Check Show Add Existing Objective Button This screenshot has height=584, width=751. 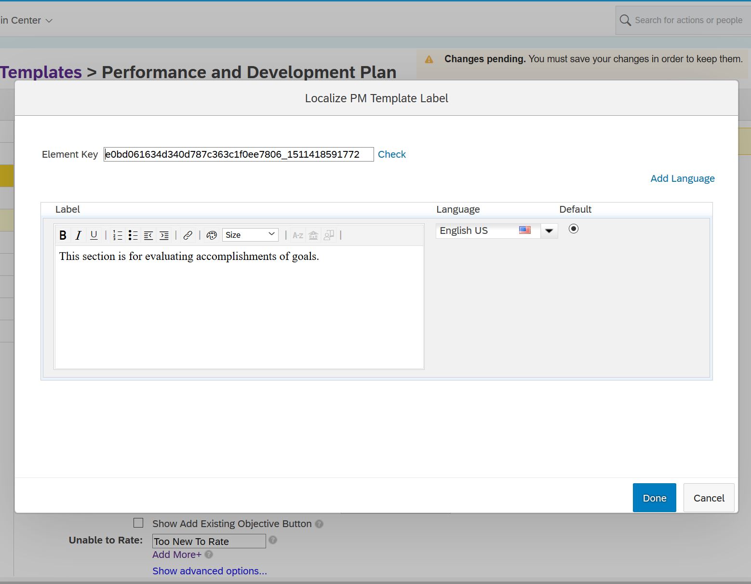click(138, 523)
